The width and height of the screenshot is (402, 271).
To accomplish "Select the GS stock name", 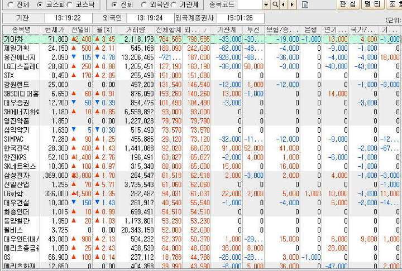I will pyautogui.click(x=7, y=257).
